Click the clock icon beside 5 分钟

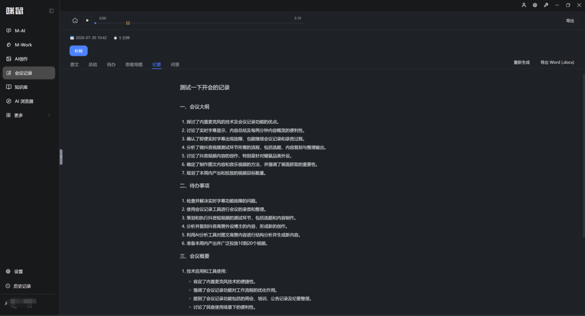115,38
